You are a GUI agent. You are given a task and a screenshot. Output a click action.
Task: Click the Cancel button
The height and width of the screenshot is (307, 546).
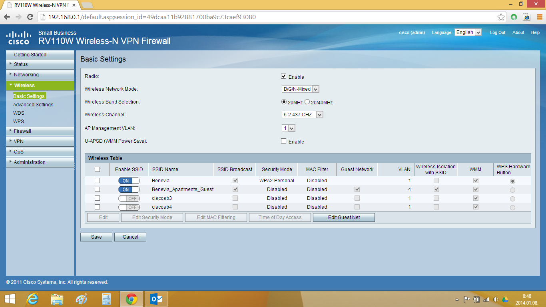130,237
